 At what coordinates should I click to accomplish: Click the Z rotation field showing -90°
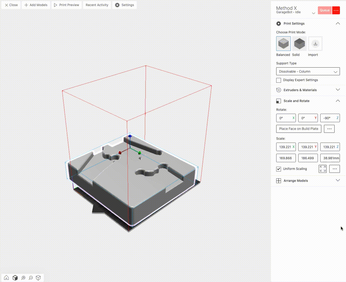click(x=330, y=118)
